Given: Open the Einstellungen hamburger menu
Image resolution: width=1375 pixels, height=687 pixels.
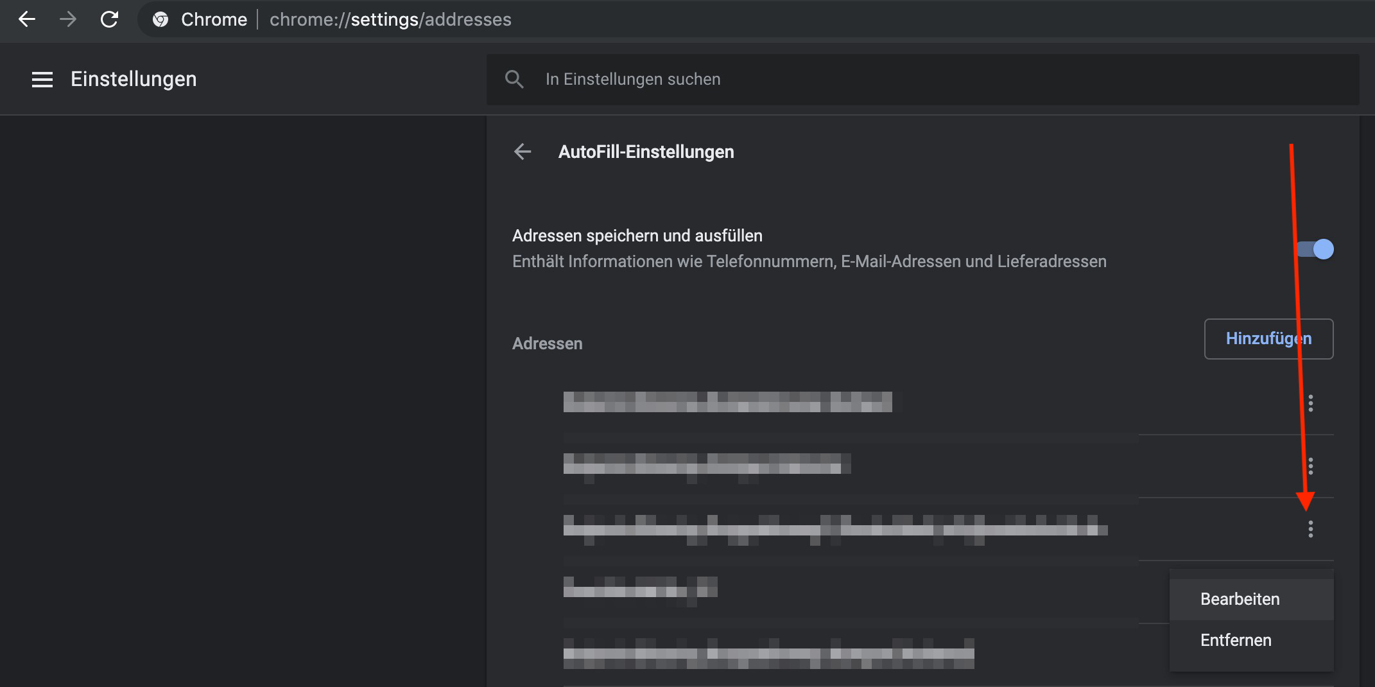Looking at the screenshot, I should tap(42, 80).
